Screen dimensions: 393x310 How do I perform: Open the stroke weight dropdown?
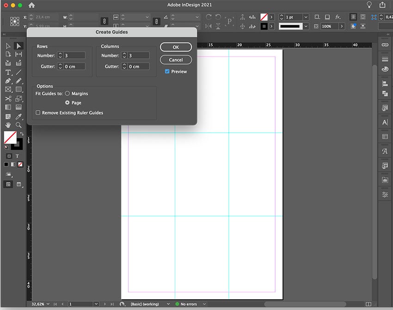305,17
